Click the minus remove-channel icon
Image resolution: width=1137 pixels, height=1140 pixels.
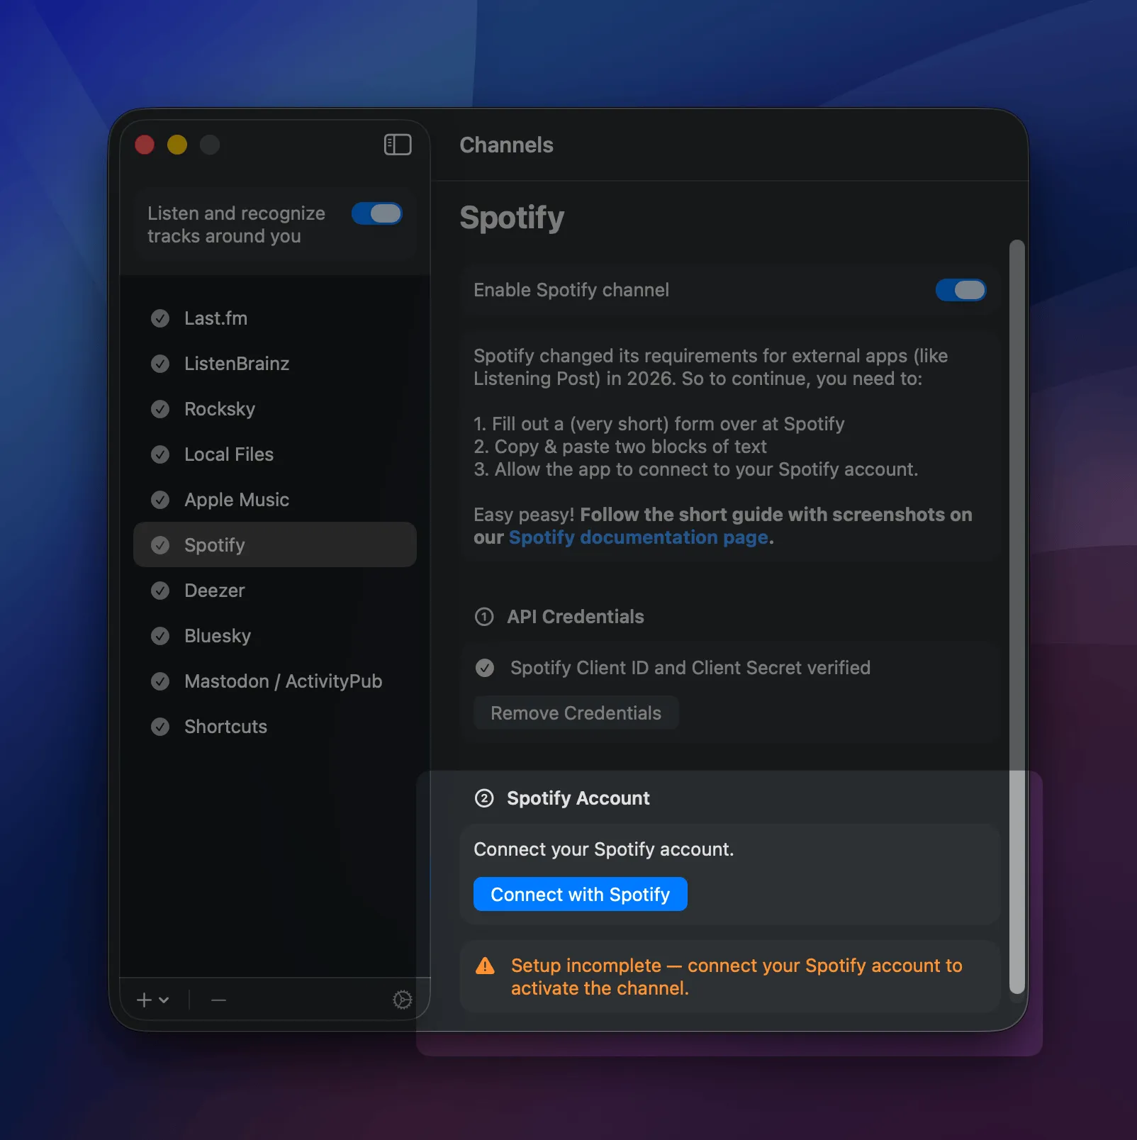pyautogui.click(x=218, y=1000)
